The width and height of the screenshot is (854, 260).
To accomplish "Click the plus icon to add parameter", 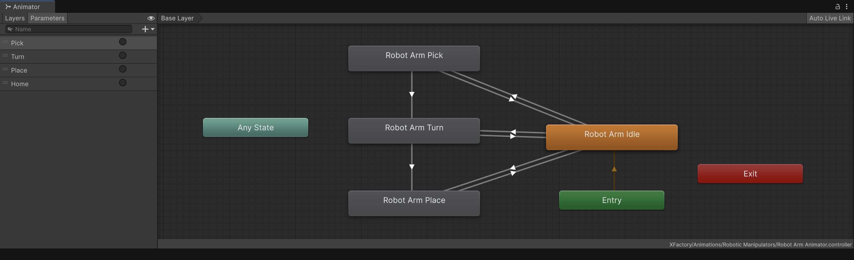I will 145,29.
